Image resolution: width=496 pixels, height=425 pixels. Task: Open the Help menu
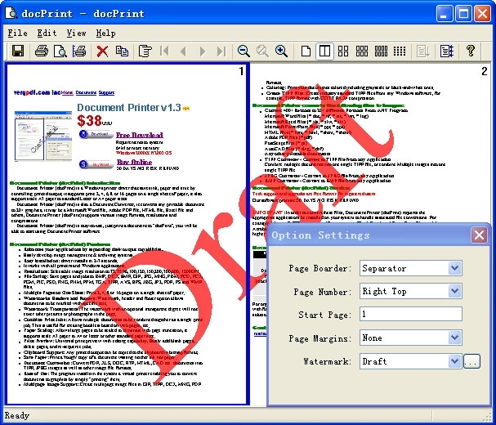click(105, 33)
